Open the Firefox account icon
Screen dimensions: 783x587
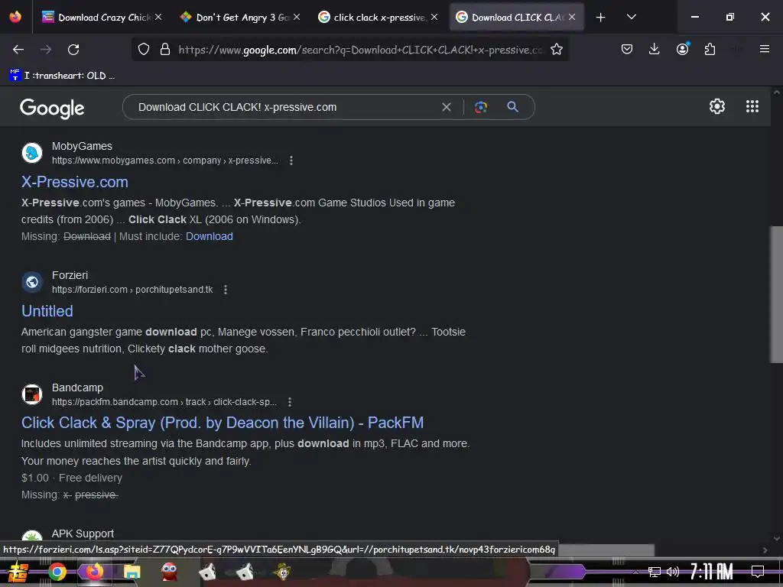682,50
